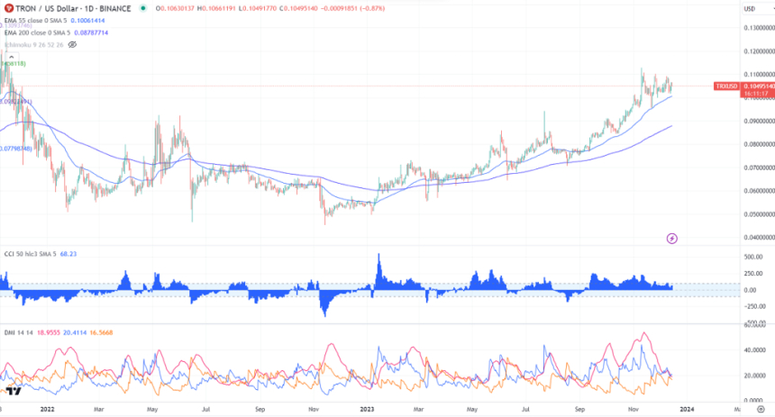
Task: Click the EMA 55 value 0.10061414
Action: coord(87,21)
